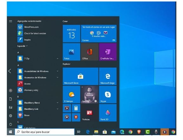Select the Crear group header
This screenshot has height=140, width=183.
coord(65,21)
